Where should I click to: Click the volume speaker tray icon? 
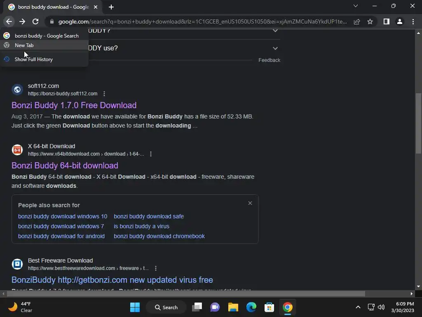(381, 307)
